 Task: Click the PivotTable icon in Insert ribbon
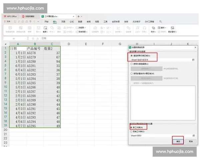(10, 29)
